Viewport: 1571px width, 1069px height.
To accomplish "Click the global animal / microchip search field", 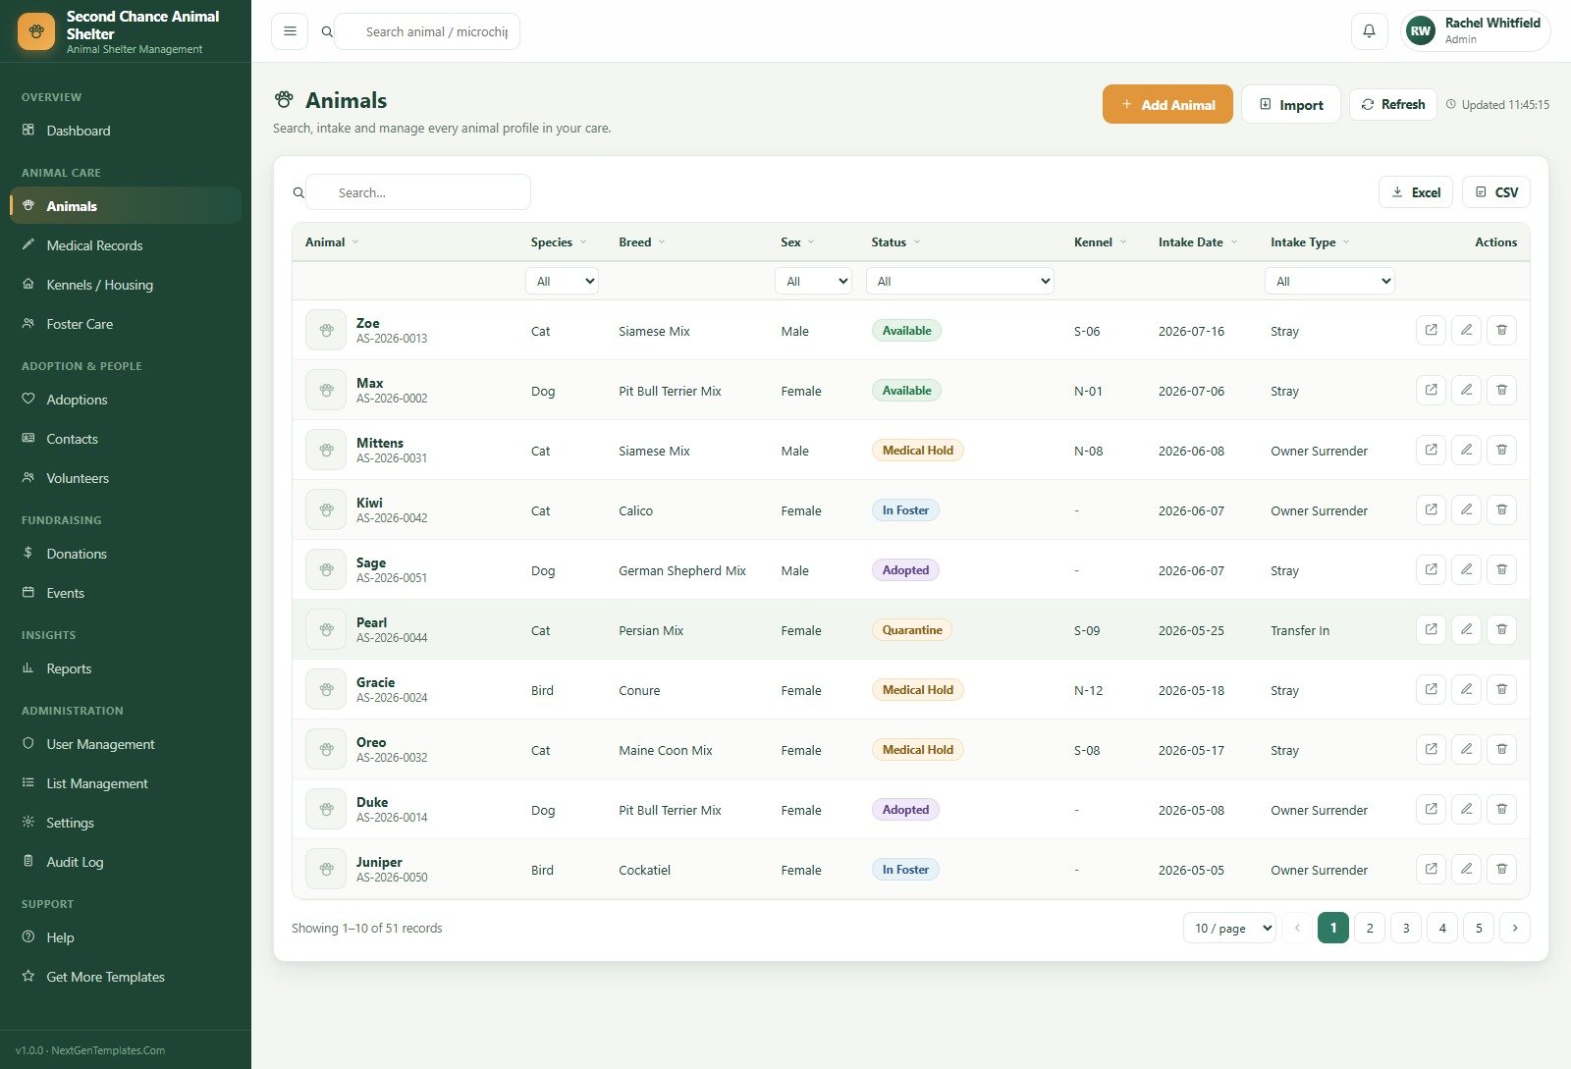I will [x=427, y=31].
